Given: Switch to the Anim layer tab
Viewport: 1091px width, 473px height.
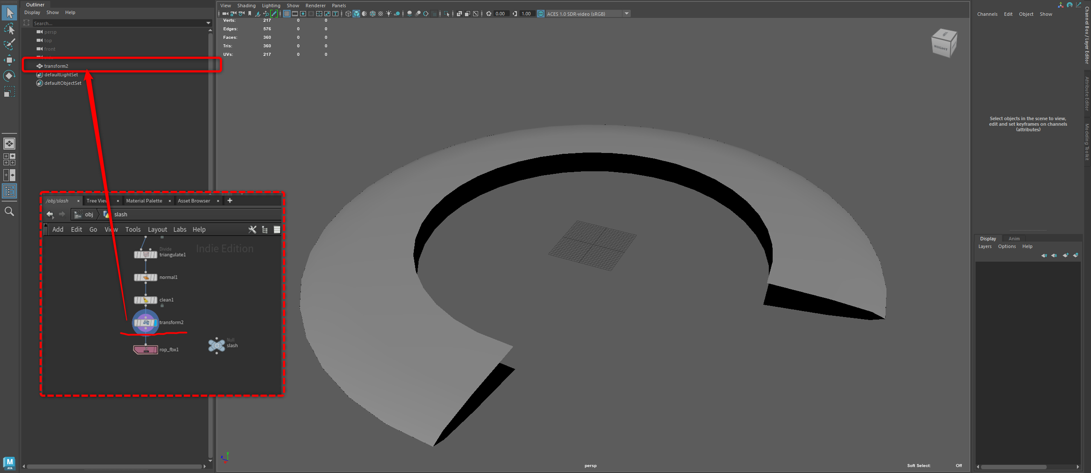Looking at the screenshot, I should pyautogui.click(x=1014, y=239).
